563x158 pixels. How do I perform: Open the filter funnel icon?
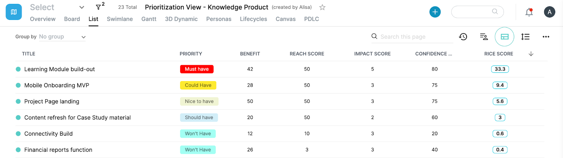(99, 7)
